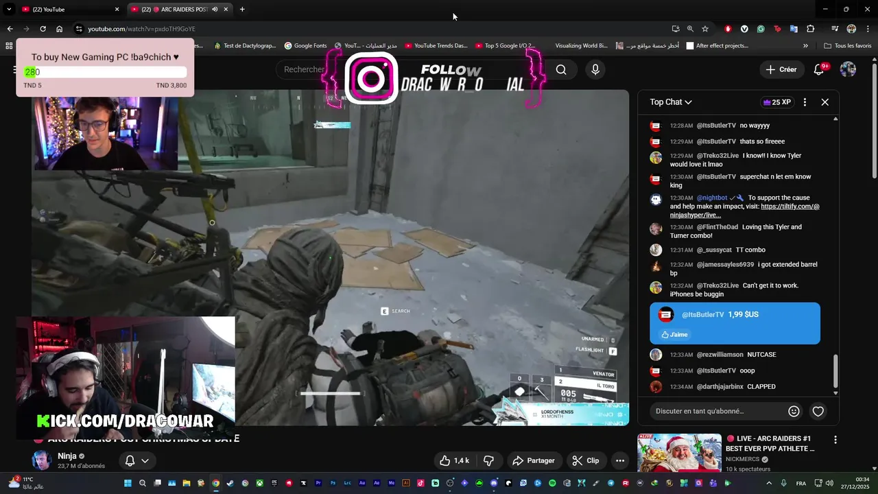878x494 pixels.
Task: Switch to the '(22) YouTube' tab
Action: tap(69, 9)
